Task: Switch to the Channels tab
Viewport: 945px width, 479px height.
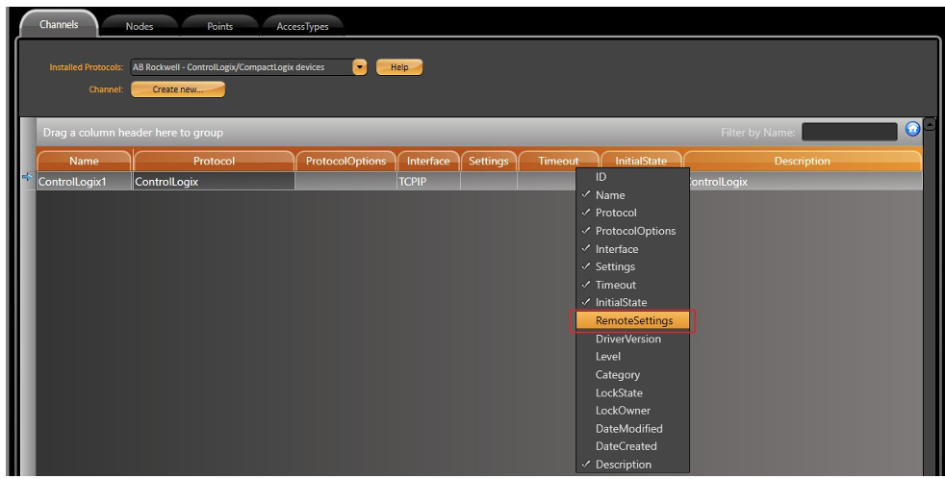Action: (59, 24)
